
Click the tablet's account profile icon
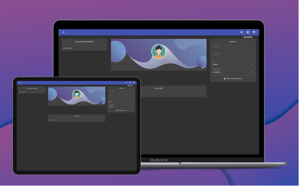(134, 83)
